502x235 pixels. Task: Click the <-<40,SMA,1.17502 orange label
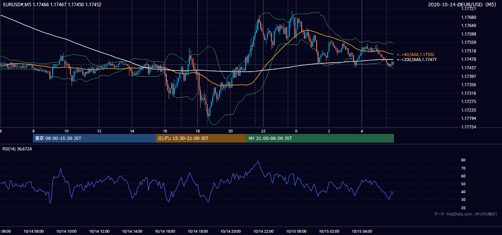coord(416,54)
